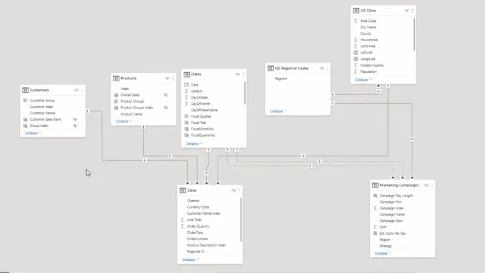
Task: Toggle visibility of the Sales table
Action: [233, 190]
